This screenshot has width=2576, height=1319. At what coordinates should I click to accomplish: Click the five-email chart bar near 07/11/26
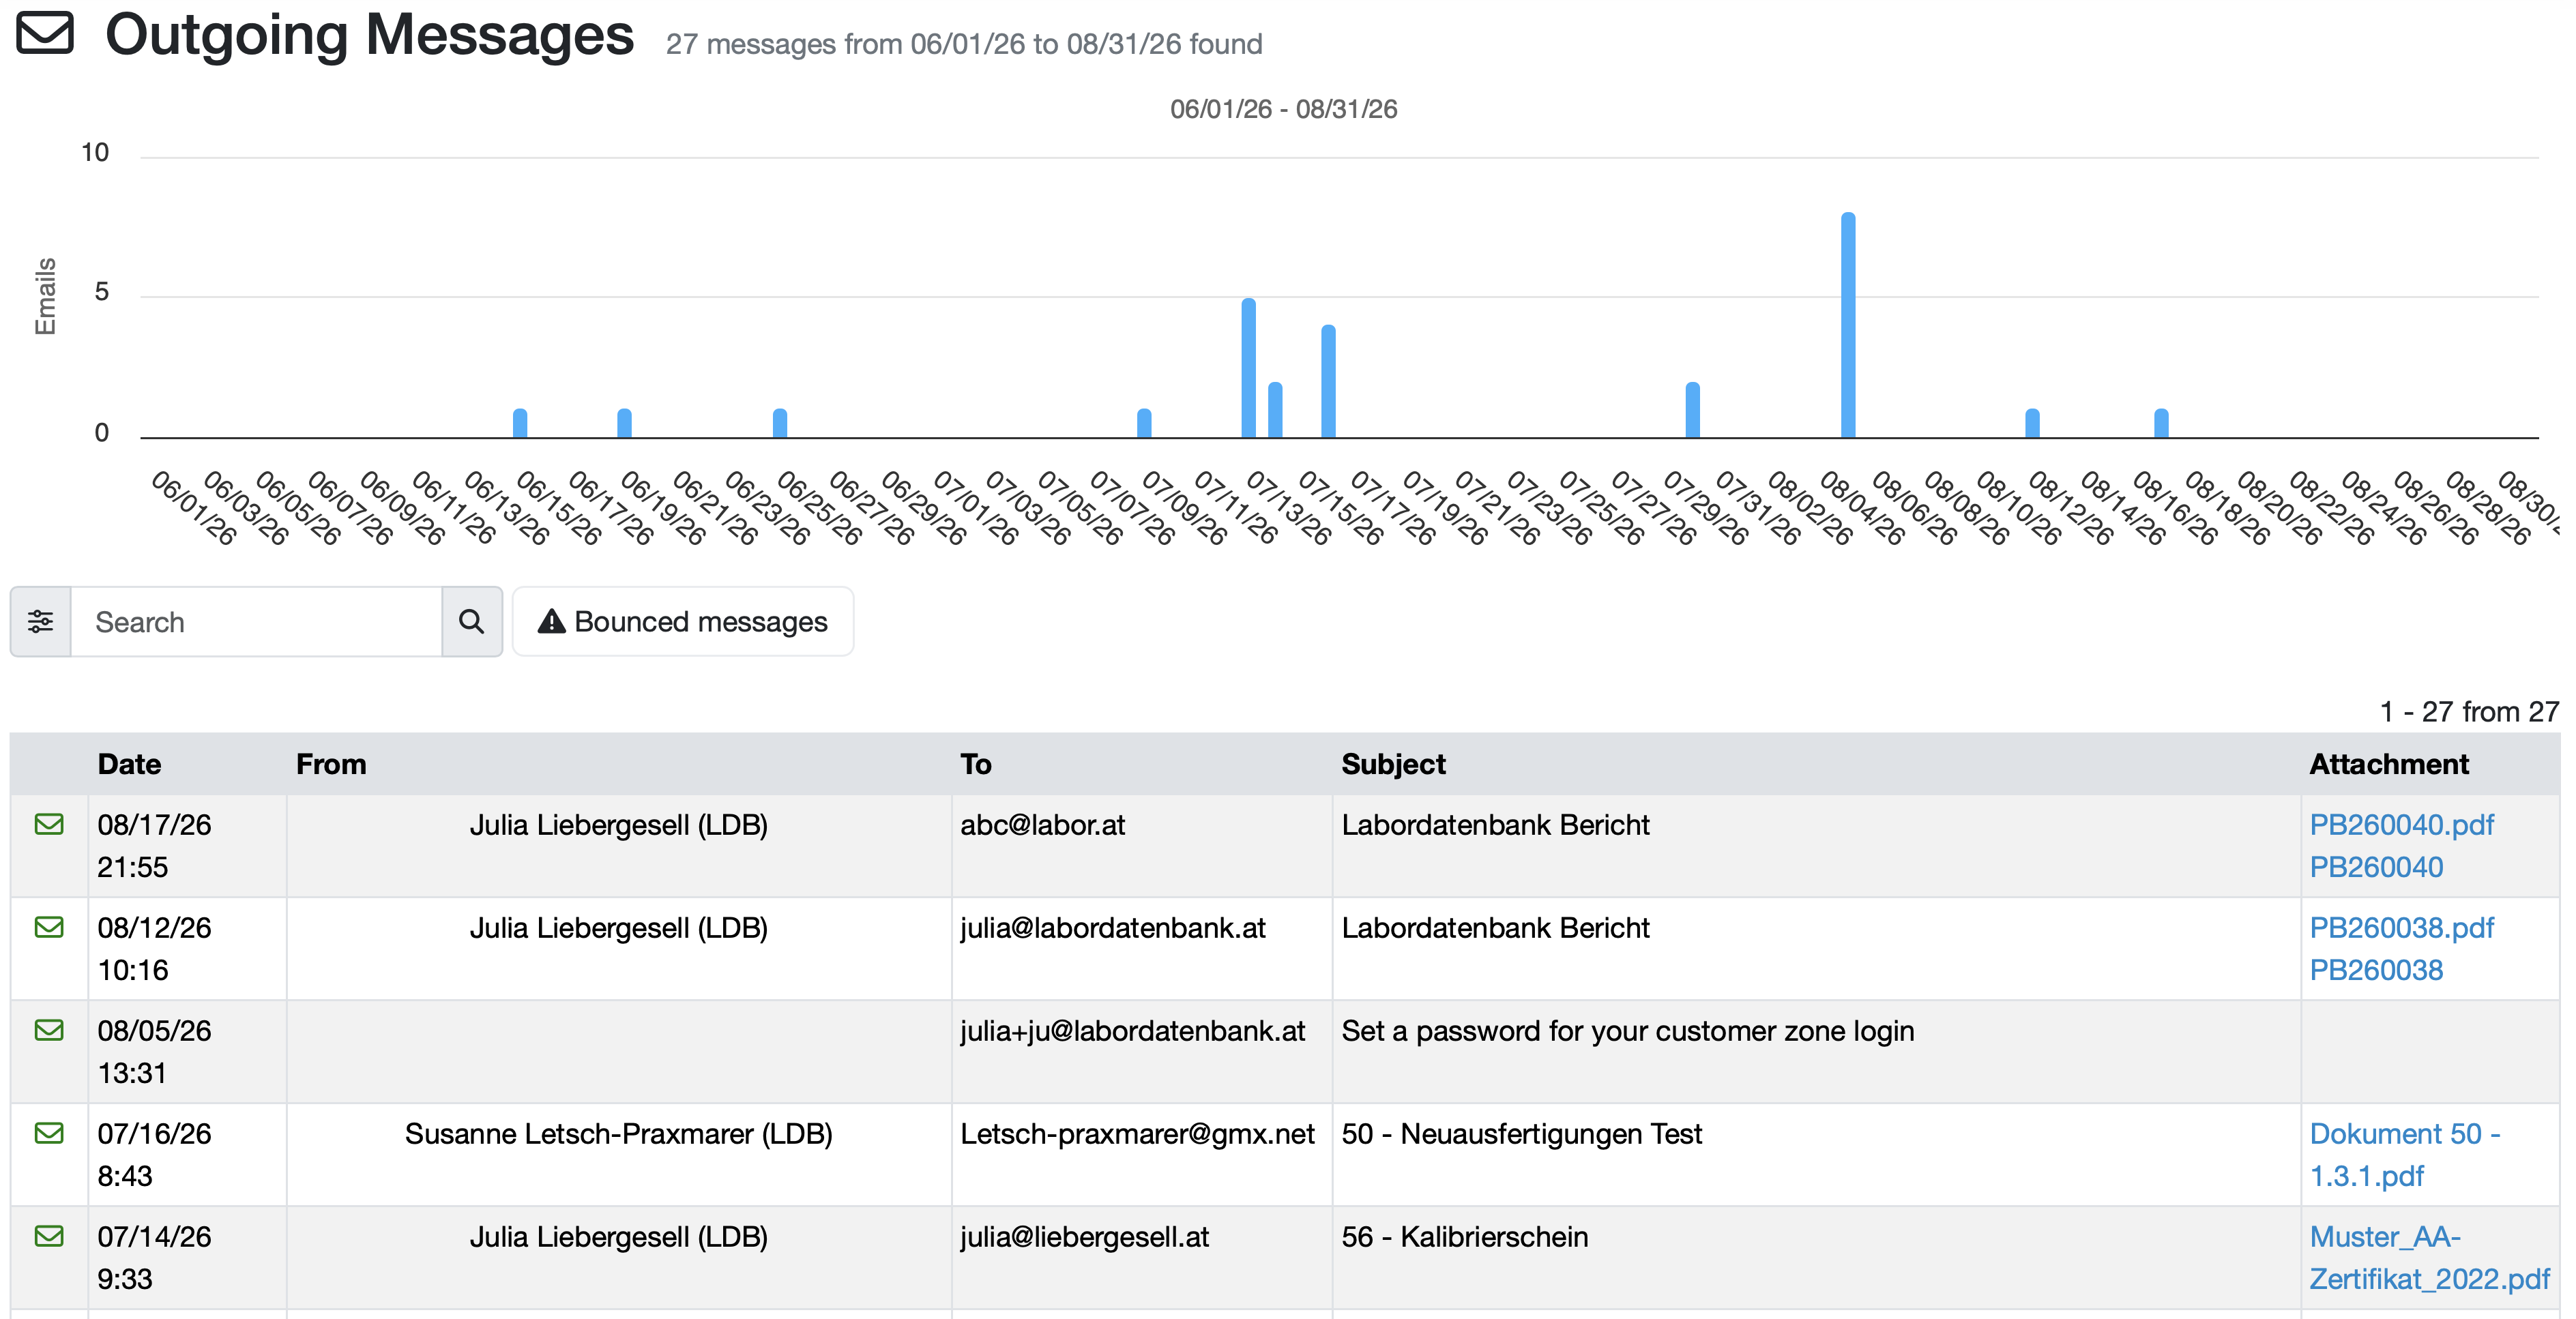pyautogui.click(x=1248, y=368)
